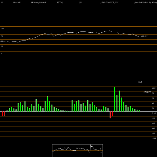Click the MR axis label 60
157x157 pixels.
pos(153,98)
